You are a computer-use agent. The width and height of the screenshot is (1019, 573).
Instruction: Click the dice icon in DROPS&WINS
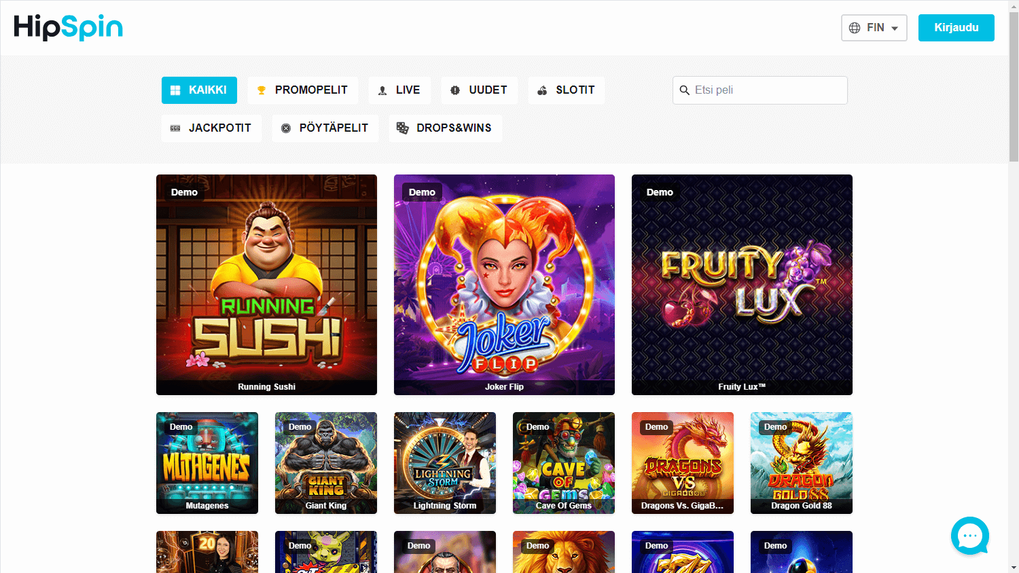click(x=402, y=128)
